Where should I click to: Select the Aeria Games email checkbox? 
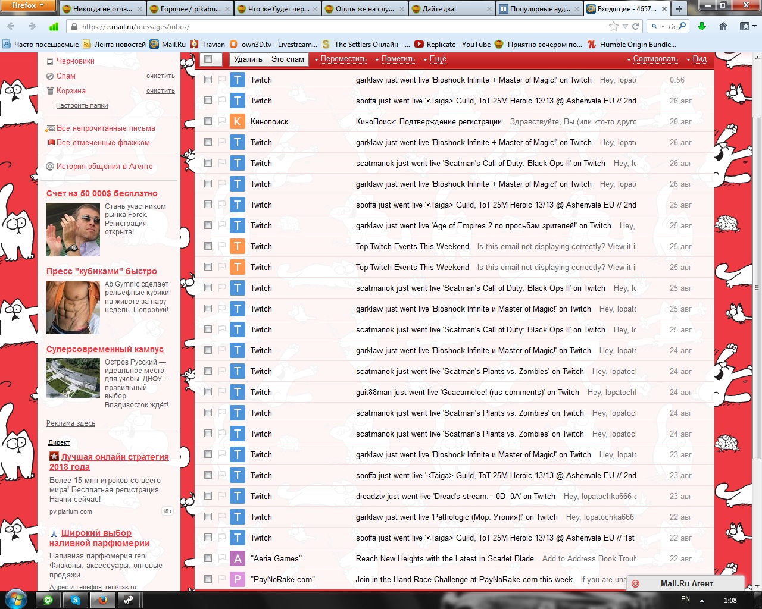tap(208, 558)
